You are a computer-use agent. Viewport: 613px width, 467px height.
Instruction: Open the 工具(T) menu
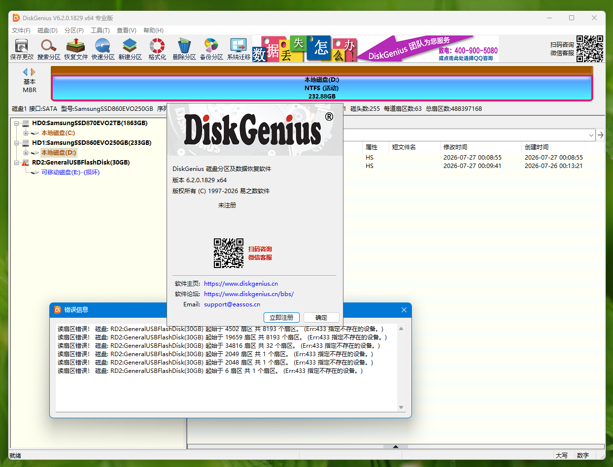coord(100,31)
